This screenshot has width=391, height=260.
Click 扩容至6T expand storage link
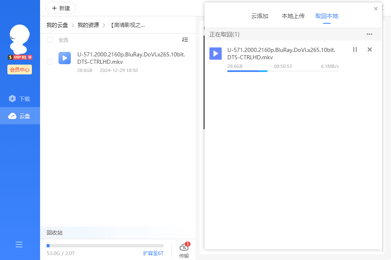pos(153,253)
